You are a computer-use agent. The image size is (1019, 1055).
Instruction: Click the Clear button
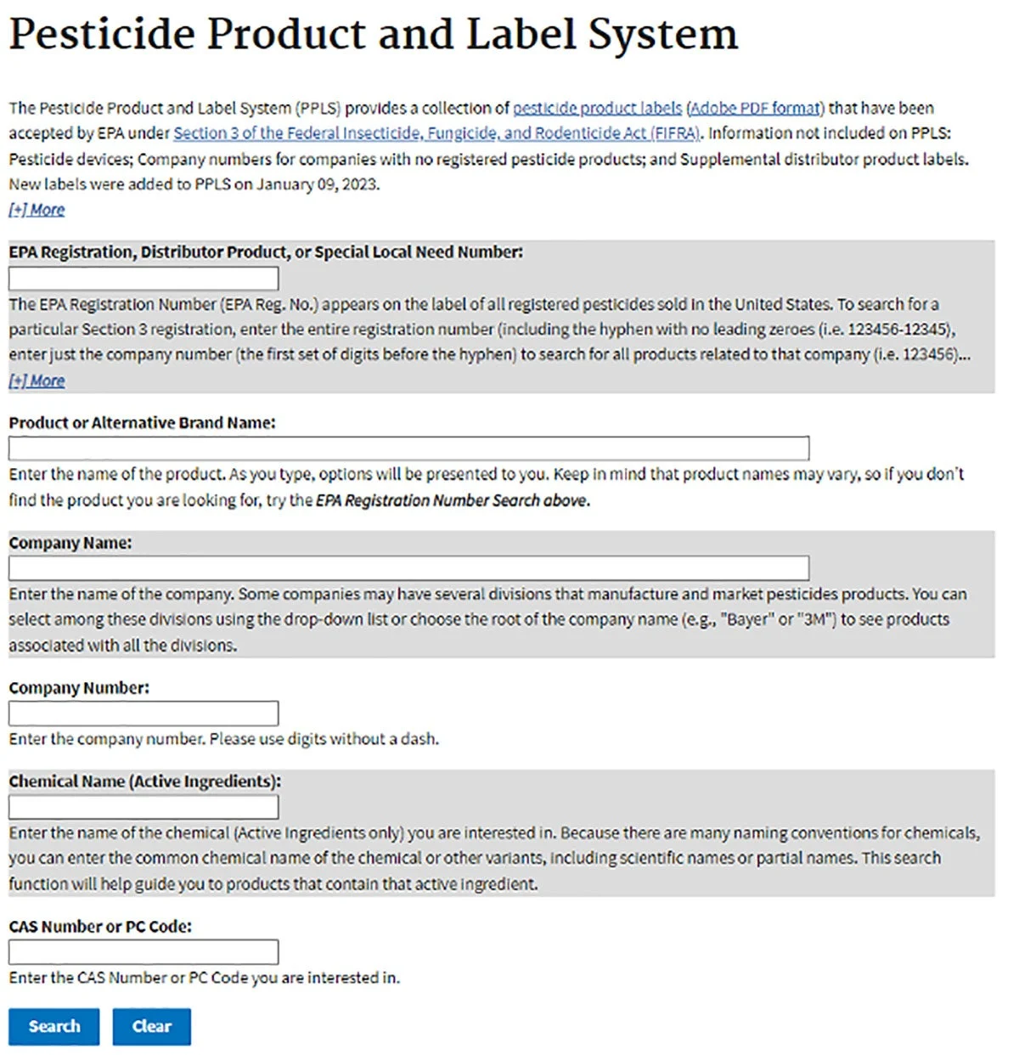coord(152,1026)
